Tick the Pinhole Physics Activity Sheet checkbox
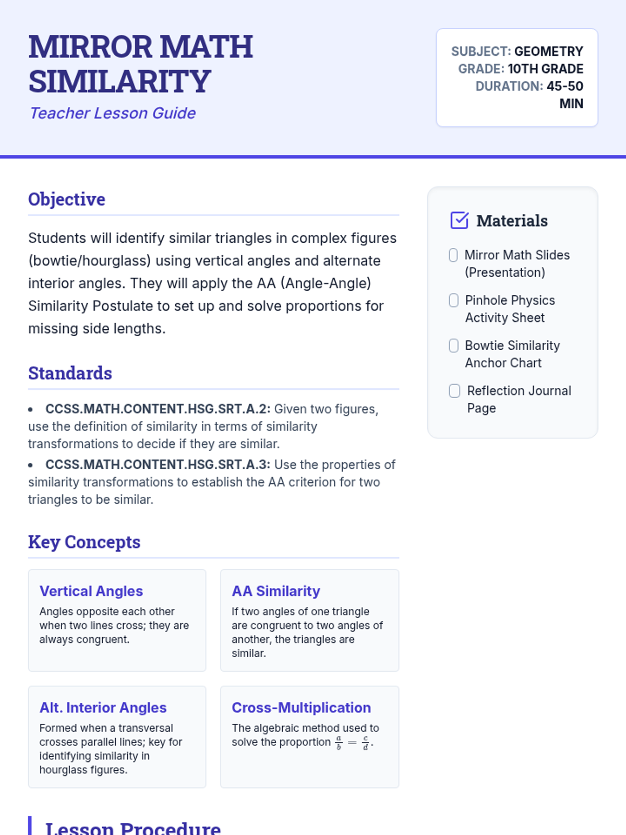Image resolution: width=626 pixels, height=835 pixels. point(454,300)
